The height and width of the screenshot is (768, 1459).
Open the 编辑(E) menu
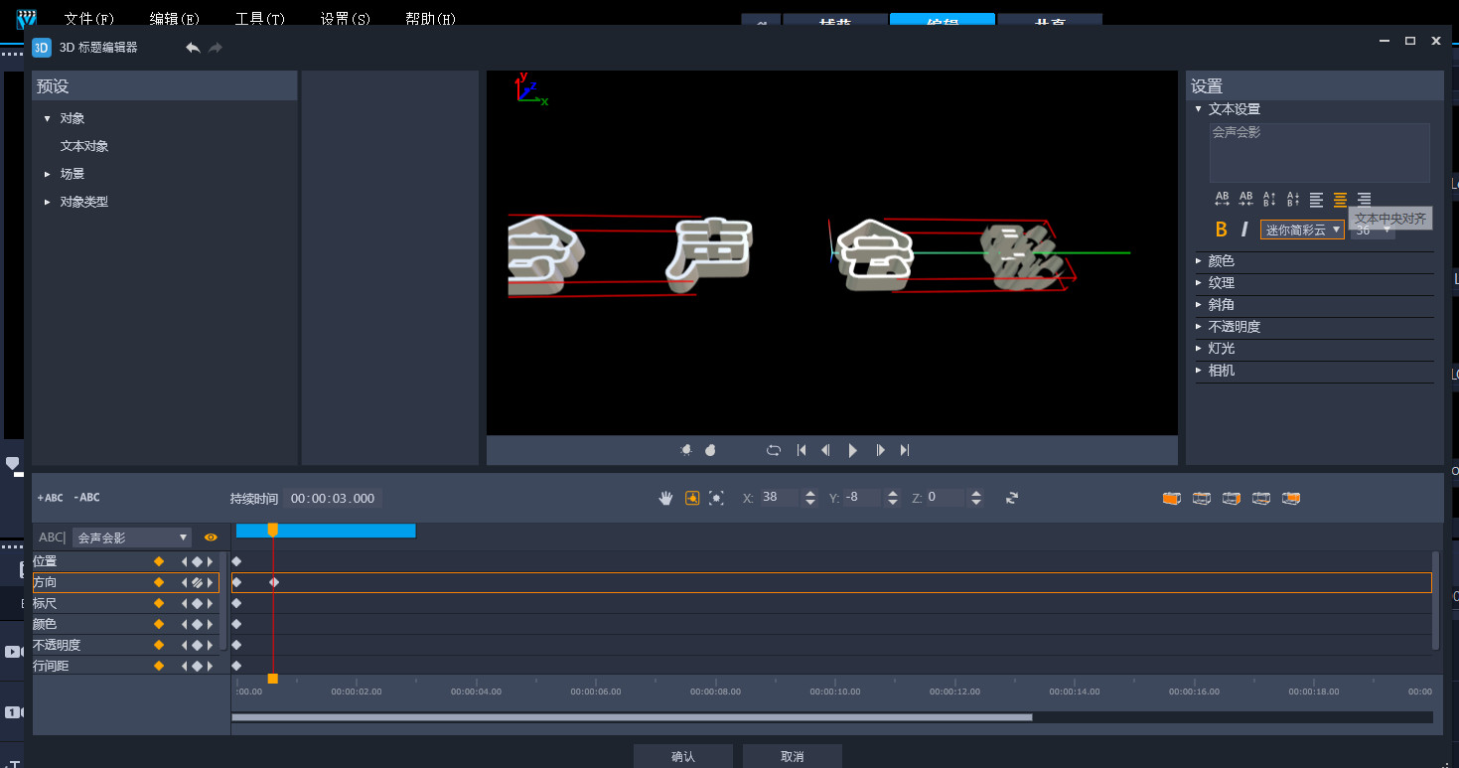pyautogui.click(x=175, y=19)
